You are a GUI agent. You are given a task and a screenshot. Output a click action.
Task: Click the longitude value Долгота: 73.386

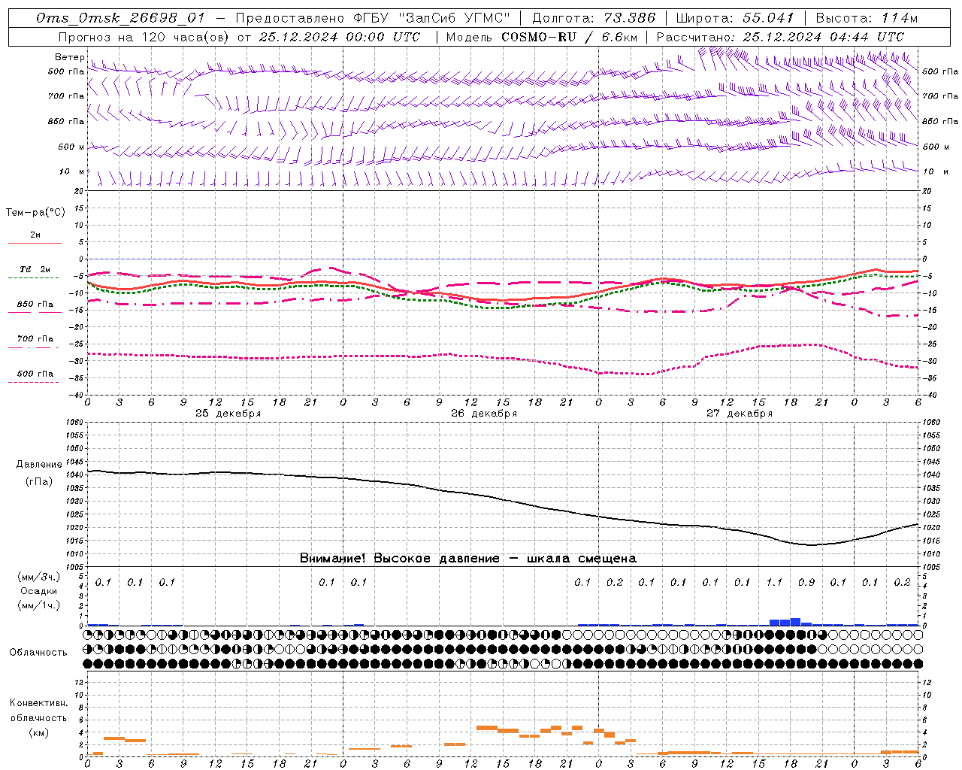(x=594, y=18)
